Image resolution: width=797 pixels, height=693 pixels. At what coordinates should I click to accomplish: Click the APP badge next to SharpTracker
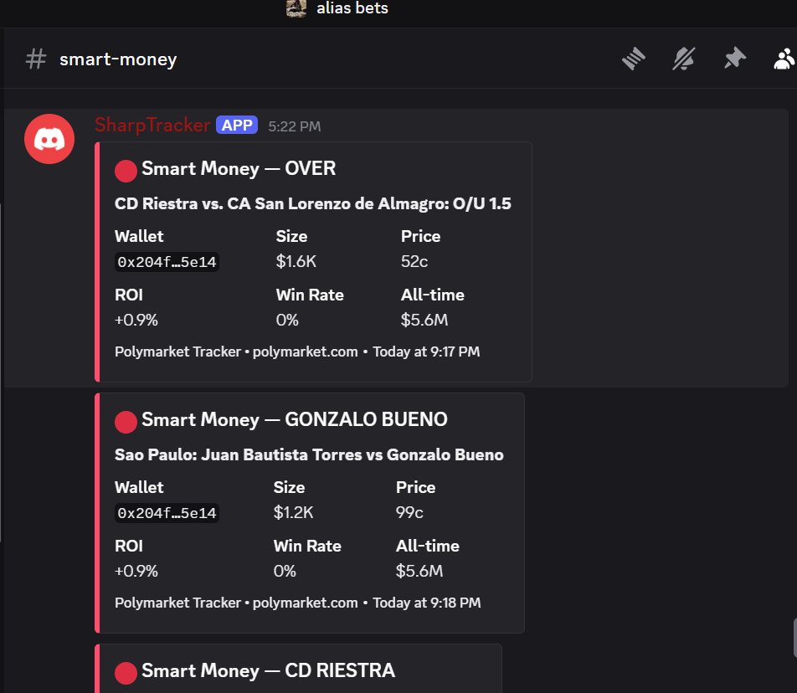click(237, 125)
